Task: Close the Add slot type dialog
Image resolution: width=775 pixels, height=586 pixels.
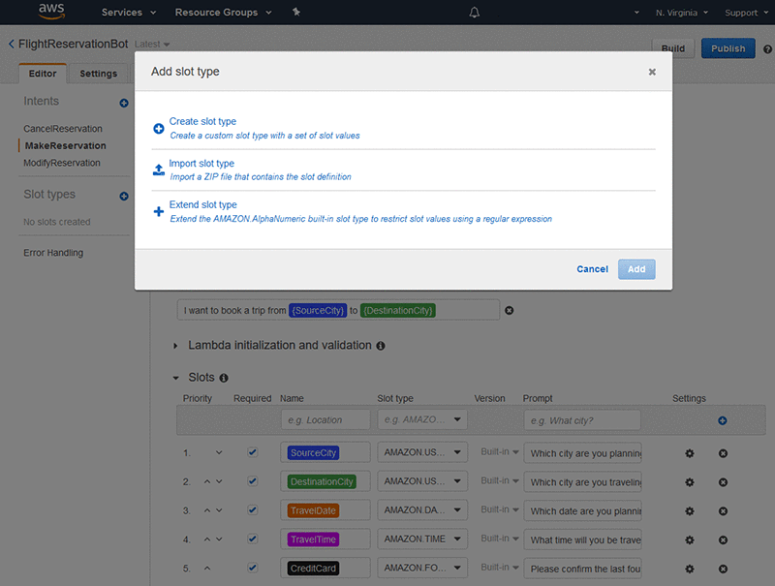Action: coord(652,72)
